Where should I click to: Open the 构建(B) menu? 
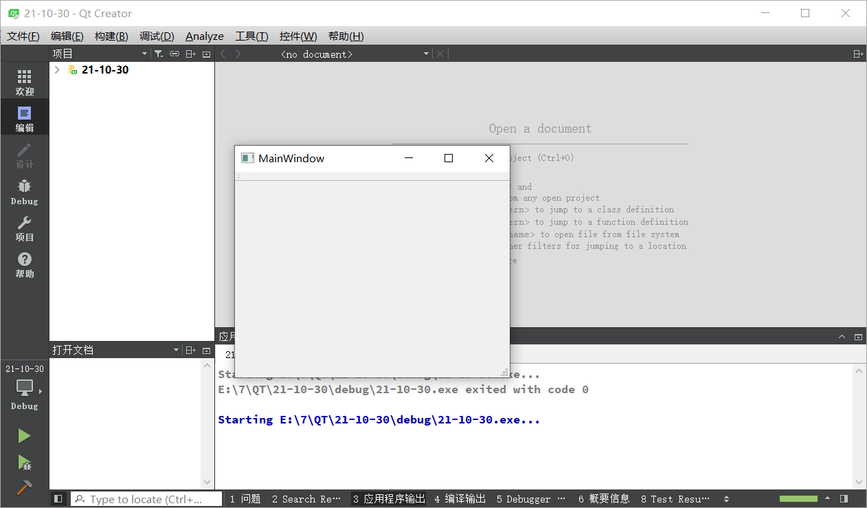coord(111,36)
